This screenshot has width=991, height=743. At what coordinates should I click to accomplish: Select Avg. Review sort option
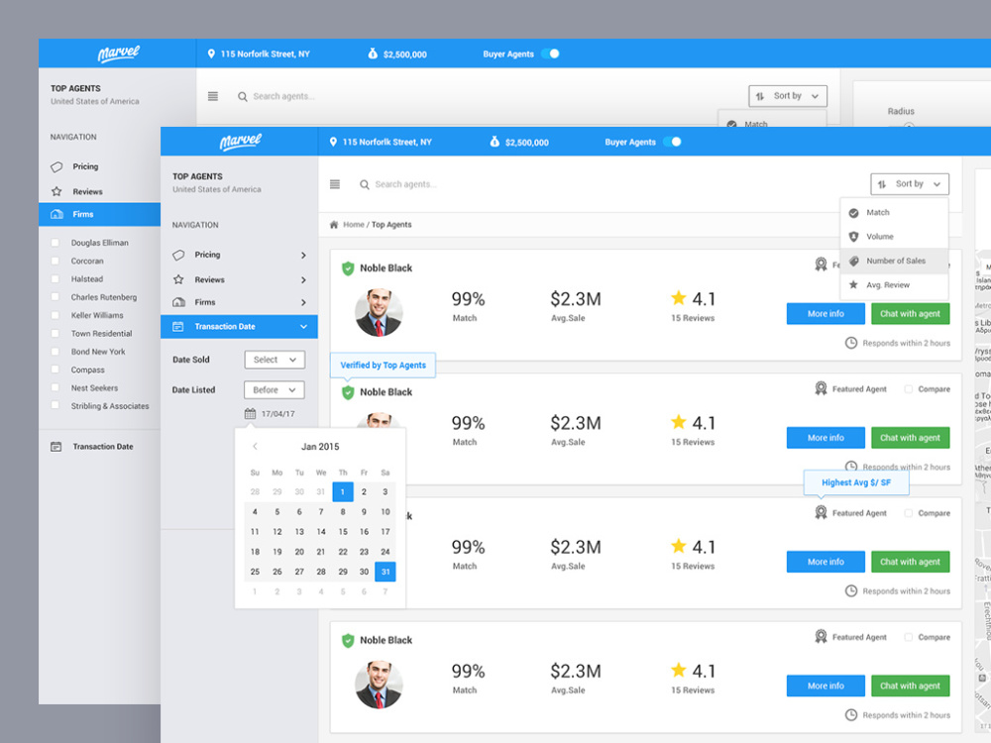tap(894, 285)
